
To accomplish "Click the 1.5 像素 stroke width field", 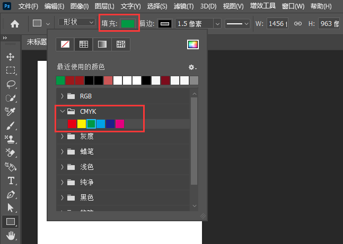I will click(195, 24).
